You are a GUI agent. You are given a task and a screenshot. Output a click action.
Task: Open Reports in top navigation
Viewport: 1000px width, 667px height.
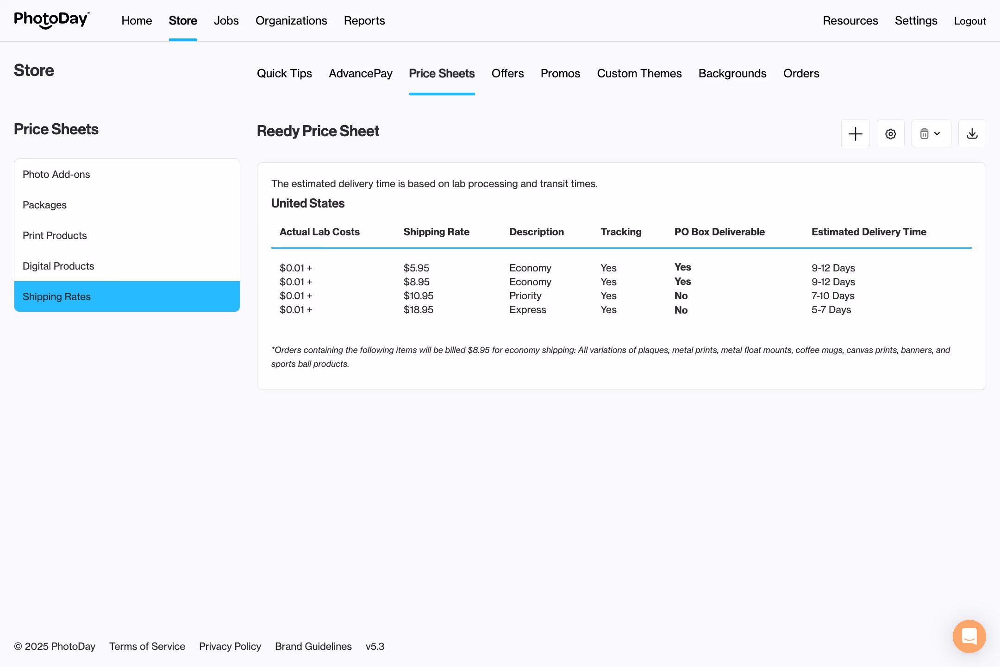(364, 21)
